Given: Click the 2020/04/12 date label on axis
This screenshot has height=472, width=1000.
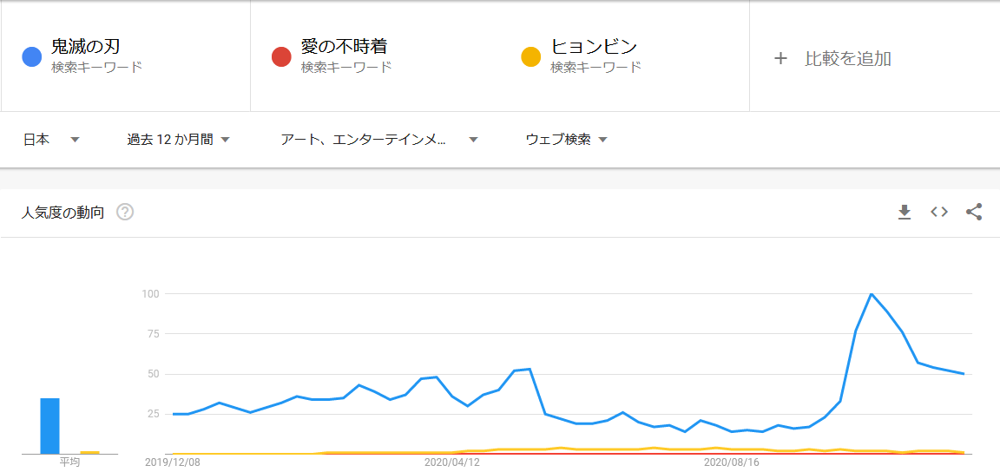Looking at the screenshot, I should tap(451, 462).
